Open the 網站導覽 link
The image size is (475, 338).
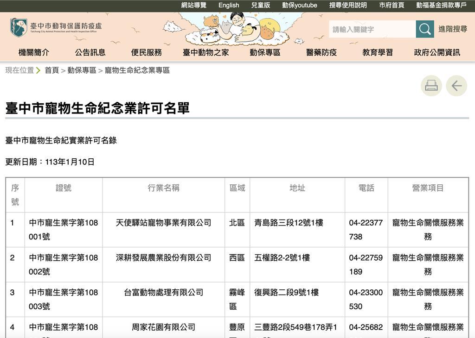tap(194, 5)
